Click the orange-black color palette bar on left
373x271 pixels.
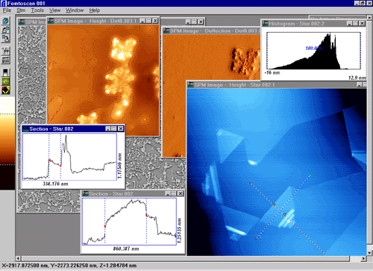pos(7,144)
